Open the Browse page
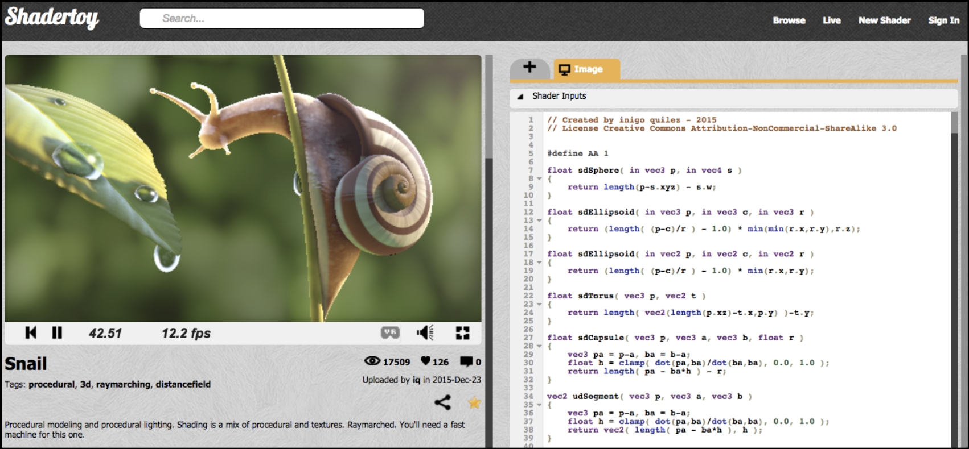This screenshot has width=969, height=449. 789,20
